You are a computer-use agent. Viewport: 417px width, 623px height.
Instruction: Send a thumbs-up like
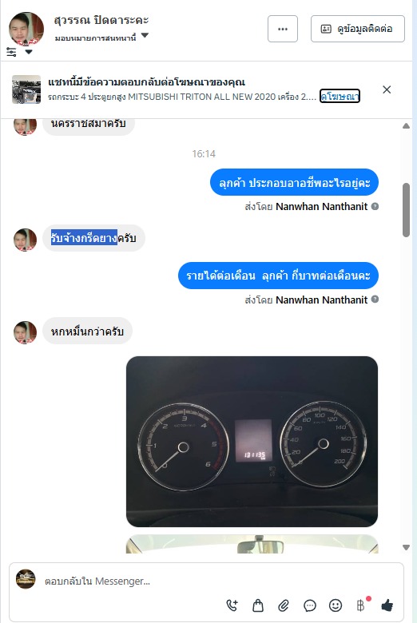(x=387, y=605)
